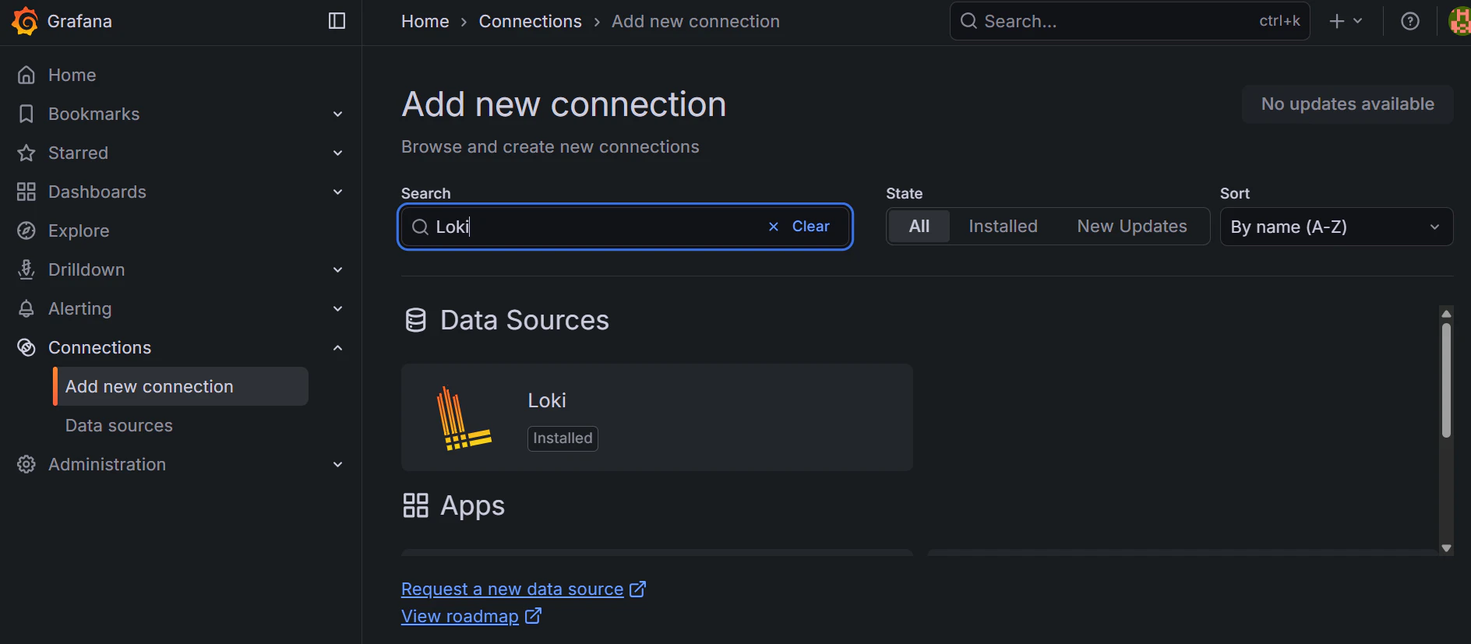This screenshot has height=644, width=1471.
Task: Expand the Dashboards section chevron
Action: coord(338,192)
